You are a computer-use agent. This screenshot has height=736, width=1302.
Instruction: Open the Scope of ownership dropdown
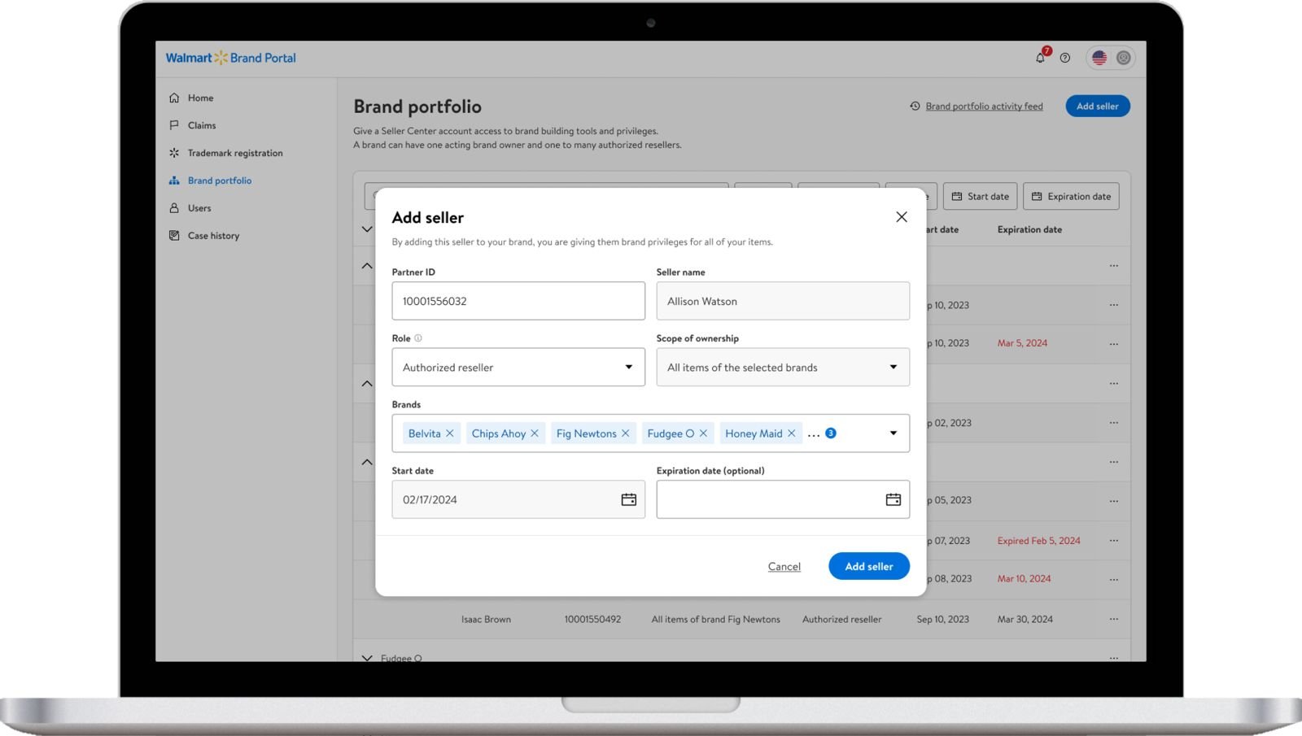pos(783,368)
